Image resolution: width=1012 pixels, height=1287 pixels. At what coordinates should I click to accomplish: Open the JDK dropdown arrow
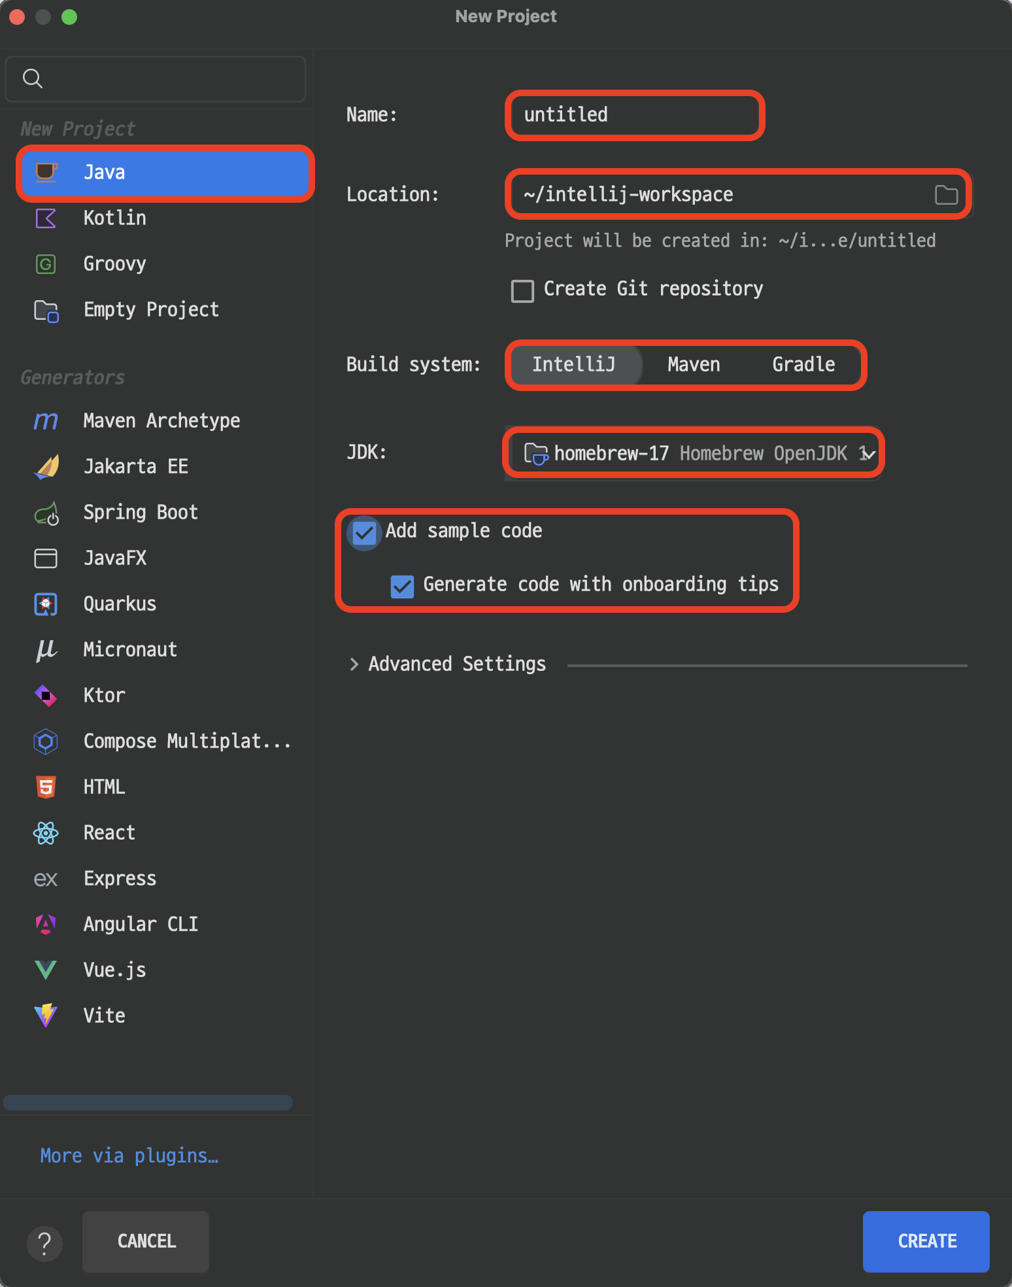point(868,454)
